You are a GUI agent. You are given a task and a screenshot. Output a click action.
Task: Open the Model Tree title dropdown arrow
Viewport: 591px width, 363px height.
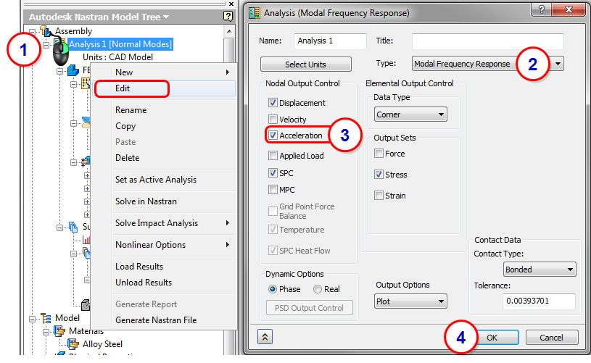click(166, 17)
